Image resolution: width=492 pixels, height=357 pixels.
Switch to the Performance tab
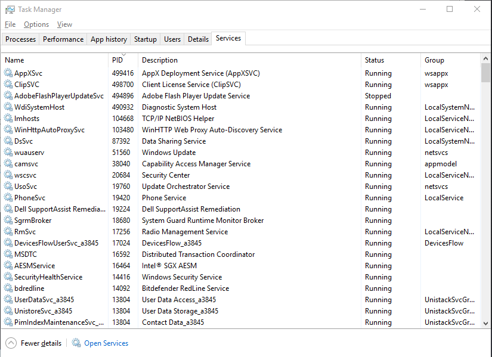click(x=63, y=39)
